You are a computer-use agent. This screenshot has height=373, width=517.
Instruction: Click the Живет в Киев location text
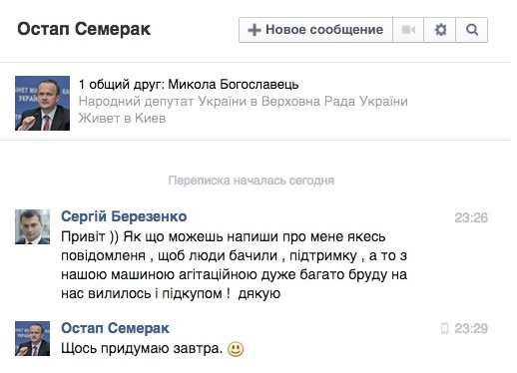click(122, 118)
